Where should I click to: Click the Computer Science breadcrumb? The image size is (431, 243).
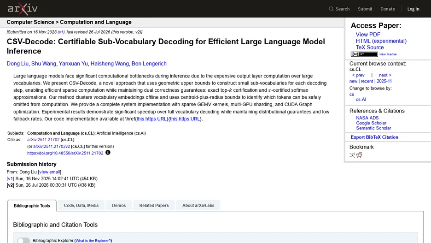point(30,22)
